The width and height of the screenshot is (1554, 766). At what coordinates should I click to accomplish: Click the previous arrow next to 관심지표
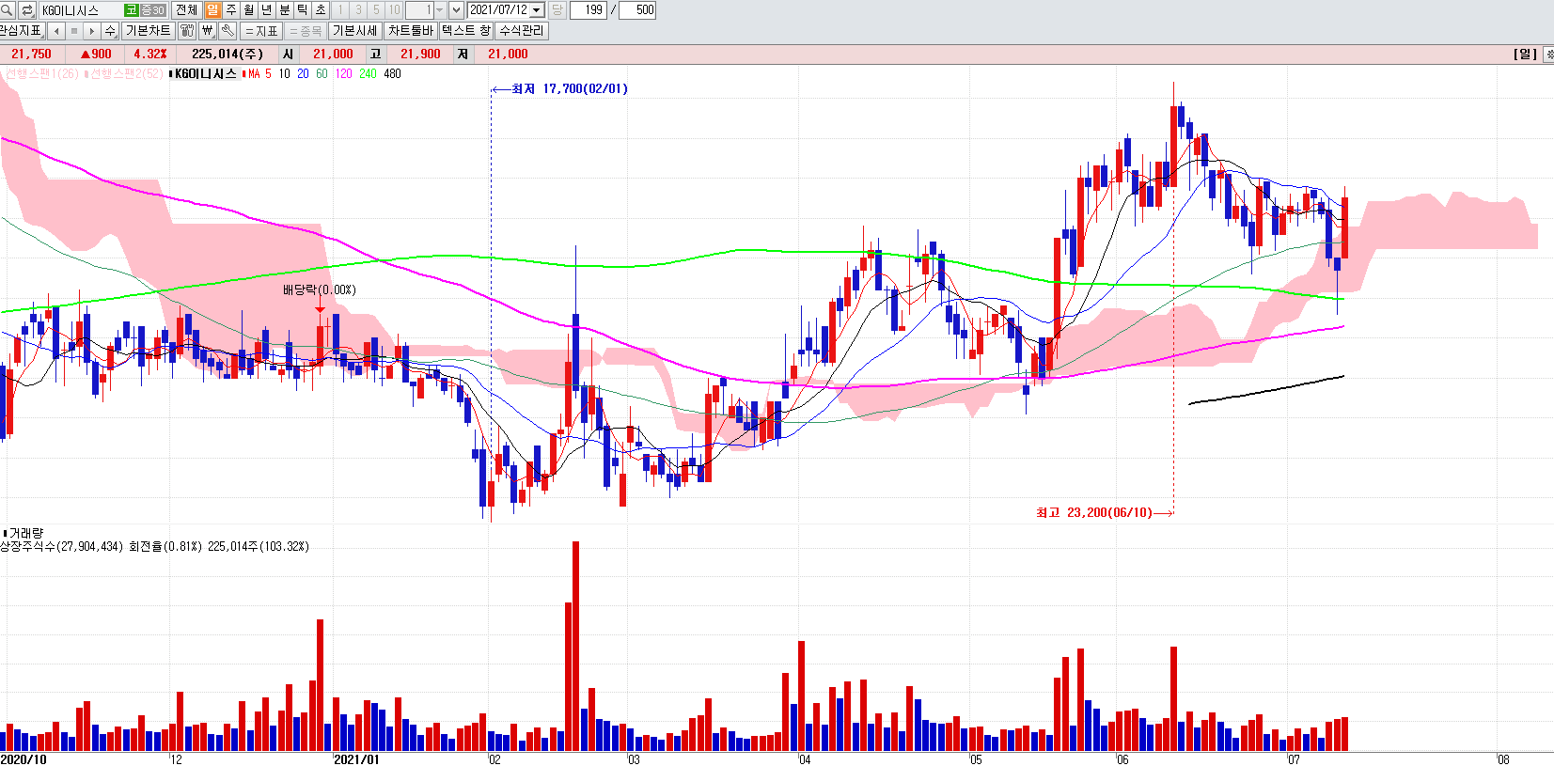click(56, 31)
